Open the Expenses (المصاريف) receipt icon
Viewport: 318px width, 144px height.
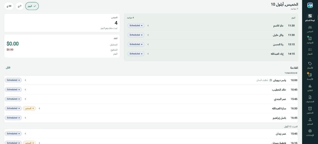pyautogui.click(x=310, y=97)
